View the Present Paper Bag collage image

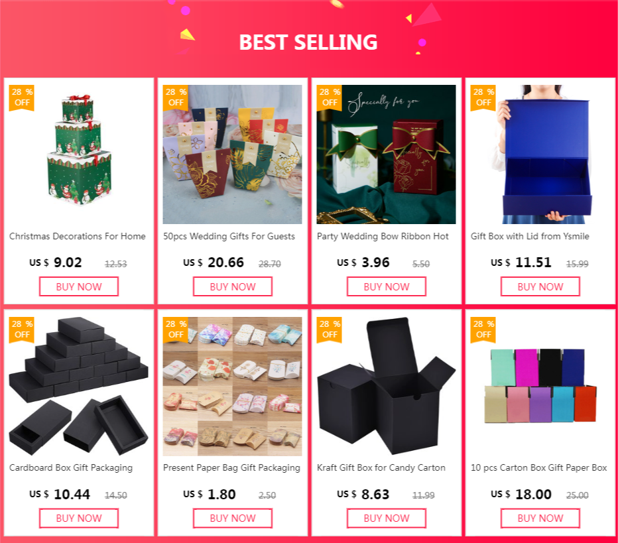(232, 386)
